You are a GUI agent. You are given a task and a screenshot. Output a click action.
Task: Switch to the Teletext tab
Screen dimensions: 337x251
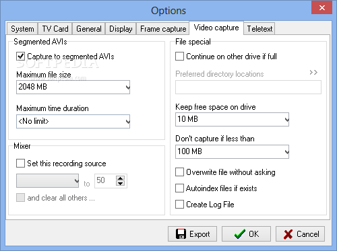coord(259,29)
